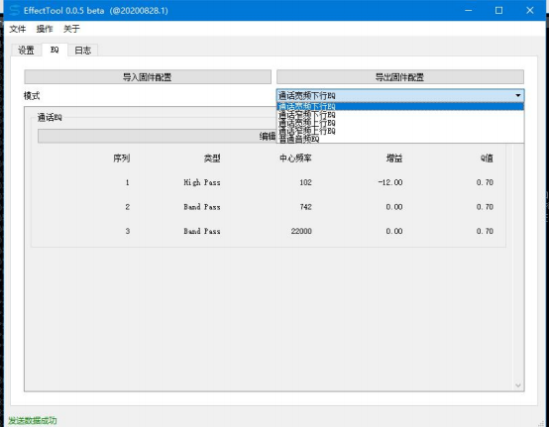Click the 中心频率 column header

tap(295, 159)
